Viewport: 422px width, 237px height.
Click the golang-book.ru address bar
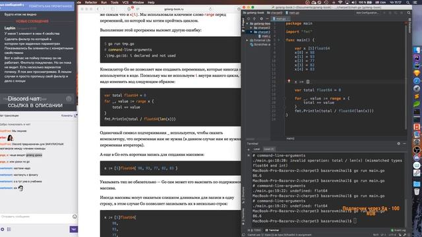[174, 9]
